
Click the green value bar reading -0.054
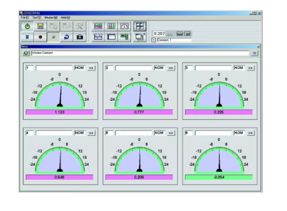[219, 177]
